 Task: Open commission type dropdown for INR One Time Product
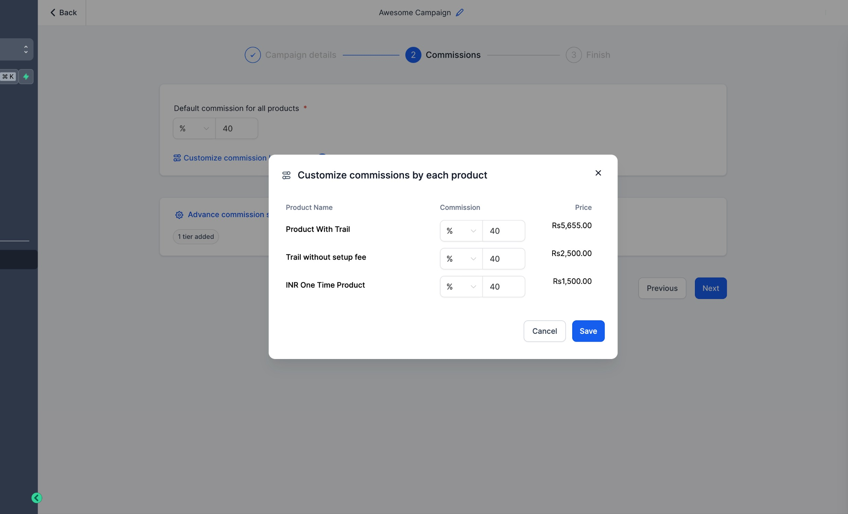pos(461,287)
